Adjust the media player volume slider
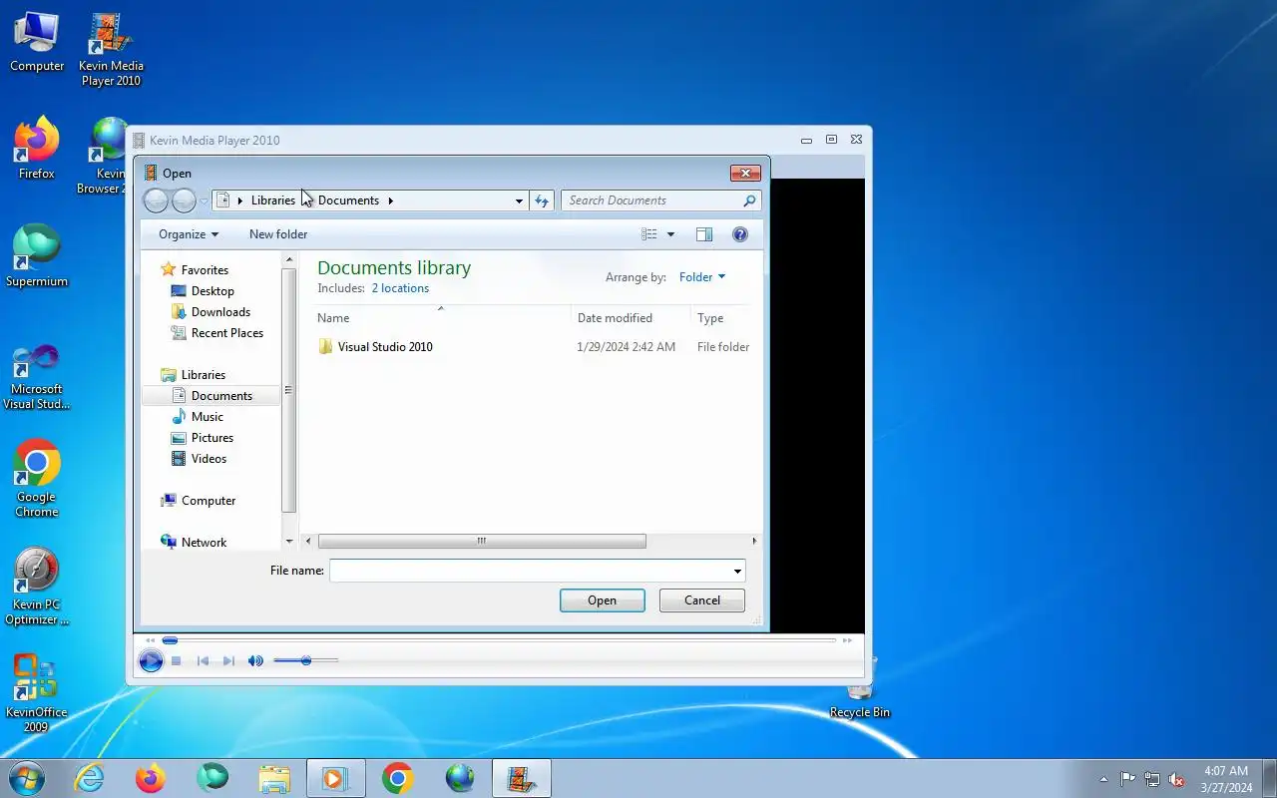Image resolution: width=1277 pixels, height=798 pixels. pyautogui.click(x=306, y=660)
